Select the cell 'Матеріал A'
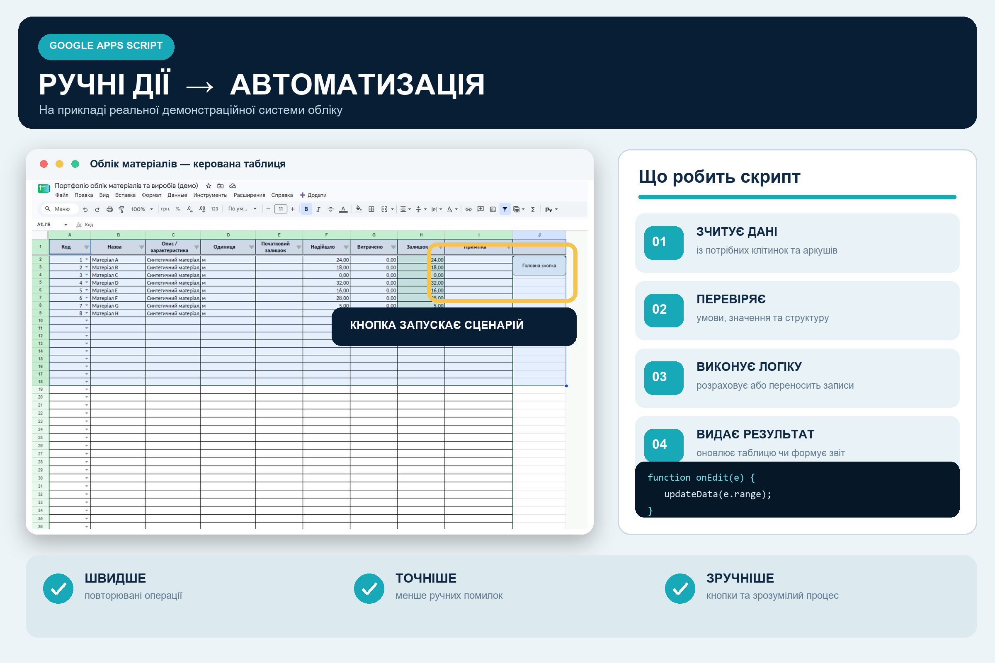 (118, 260)
